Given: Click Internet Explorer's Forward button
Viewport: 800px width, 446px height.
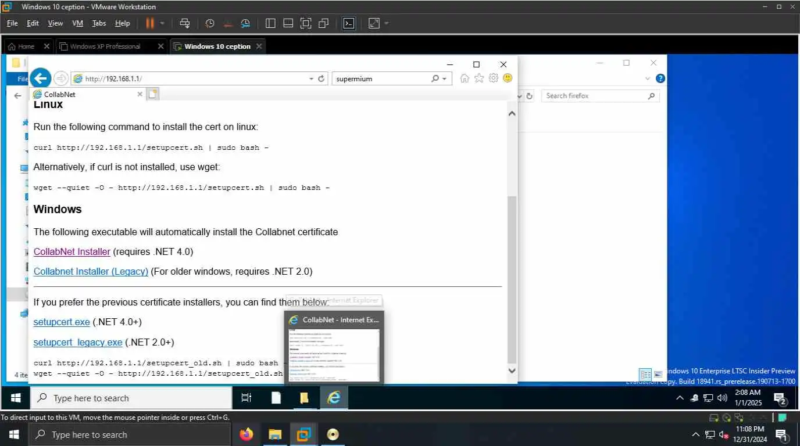Looking at the screenshot, I should click(60, 78).
